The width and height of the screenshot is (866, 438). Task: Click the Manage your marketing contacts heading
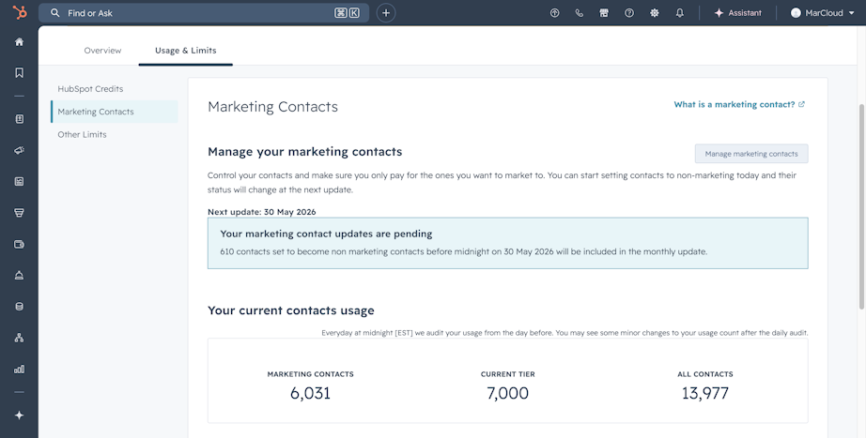[x=305, y=152]
